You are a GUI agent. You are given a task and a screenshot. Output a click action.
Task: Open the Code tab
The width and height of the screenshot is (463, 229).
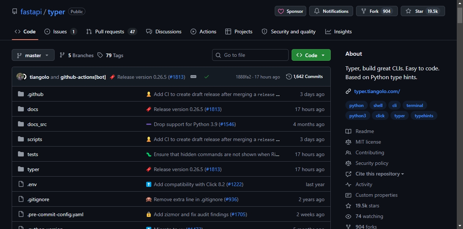(x=25, y=32)
